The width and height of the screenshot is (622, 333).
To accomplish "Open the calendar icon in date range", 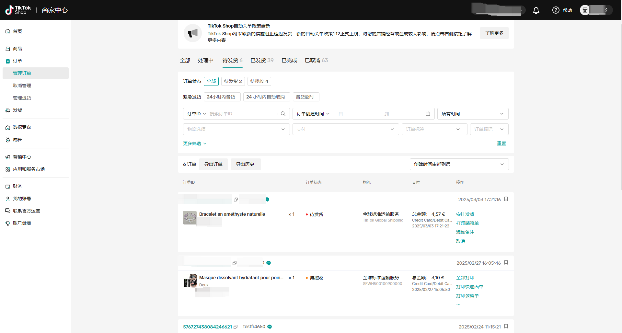I will (x=428, y=114).
